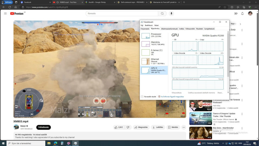Screen dimensions: 259x146
Task: Open Edge browser from taskbar
Action: pos(55,143)
